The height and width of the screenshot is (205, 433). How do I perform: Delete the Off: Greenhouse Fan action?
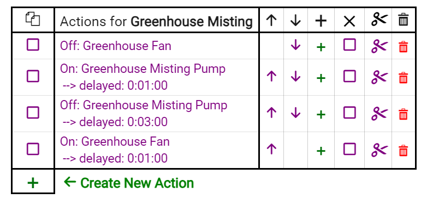pyautogui.click(x=403, y=47)
